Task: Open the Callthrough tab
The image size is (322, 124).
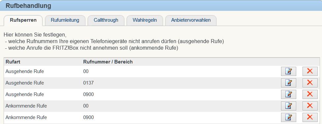Action: (x=106, y=20)
